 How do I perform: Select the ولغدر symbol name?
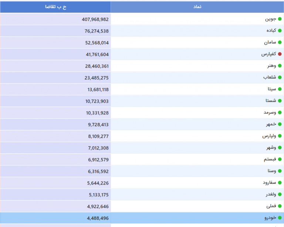tap(271, 195)
